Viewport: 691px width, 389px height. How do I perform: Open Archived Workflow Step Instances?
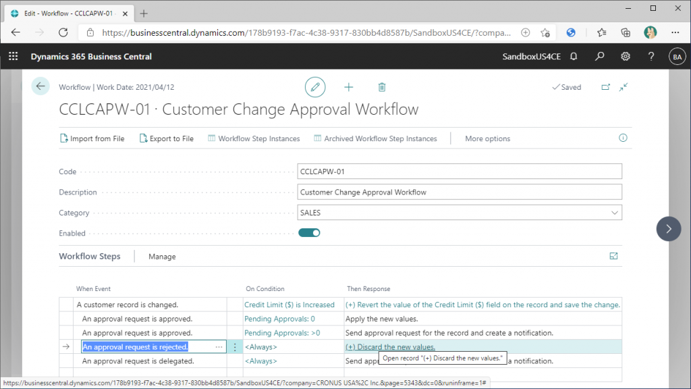375,138
